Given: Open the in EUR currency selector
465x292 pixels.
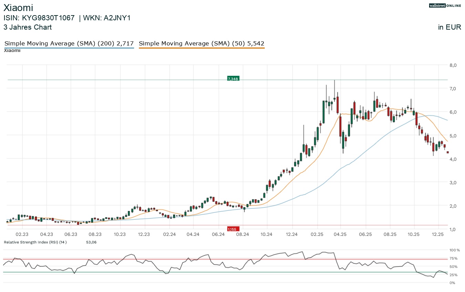Looking at the screenshot, I should pos(449,27).
